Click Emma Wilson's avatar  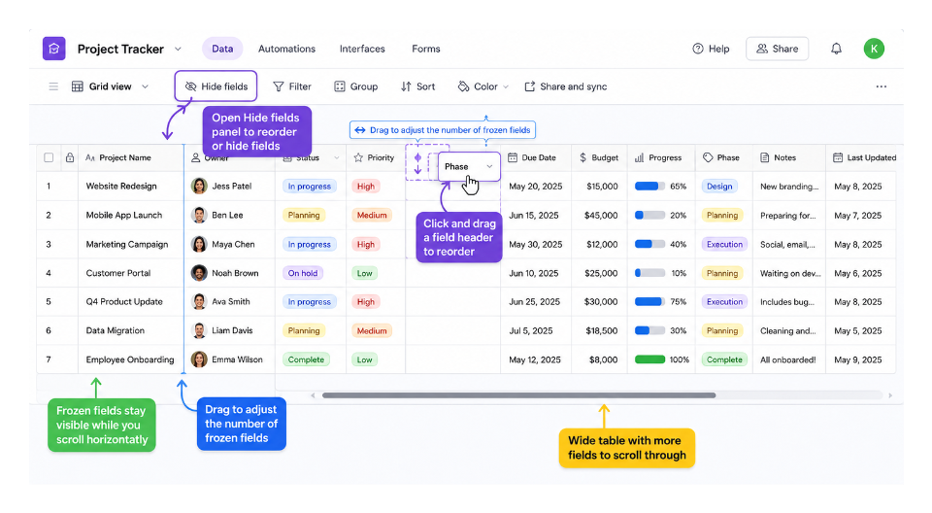pos(199,359)
